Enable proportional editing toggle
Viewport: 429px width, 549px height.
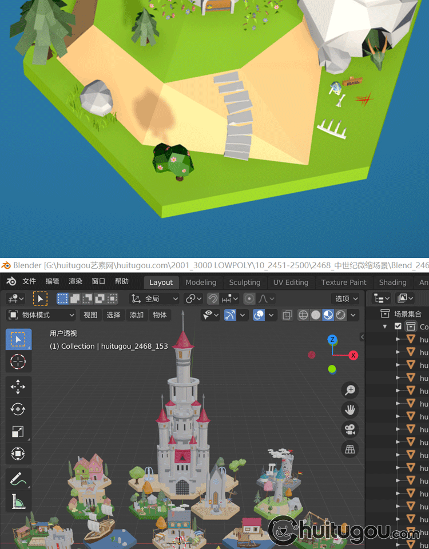tap(249, 299)
